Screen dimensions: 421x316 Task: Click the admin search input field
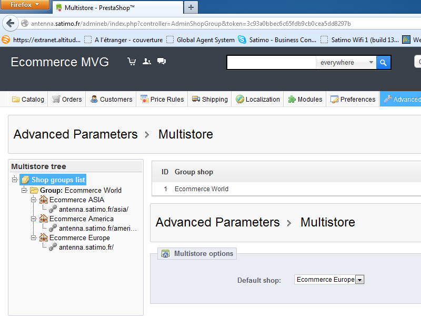[x=271, y=63]
